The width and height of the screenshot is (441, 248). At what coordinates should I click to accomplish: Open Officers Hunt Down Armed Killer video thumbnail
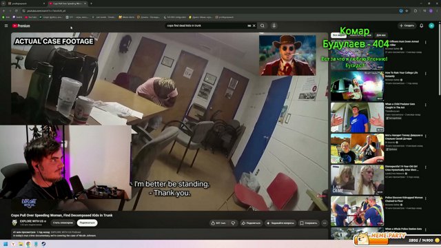[x=357, y=55]
